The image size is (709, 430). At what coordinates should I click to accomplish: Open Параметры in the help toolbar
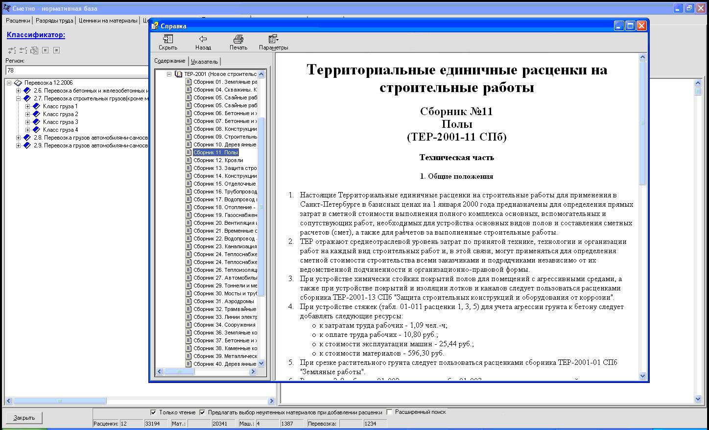(273, 39)
